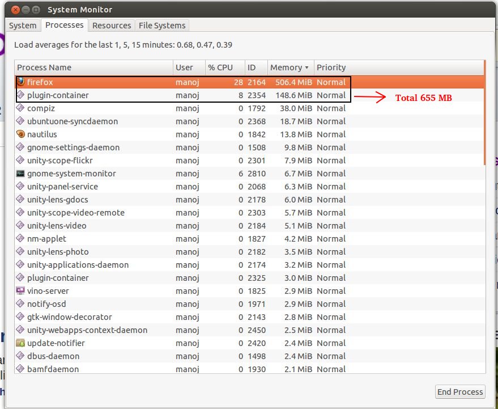Click the nm-applet process icon
The image size is (498, 409).
coord(22,239)
